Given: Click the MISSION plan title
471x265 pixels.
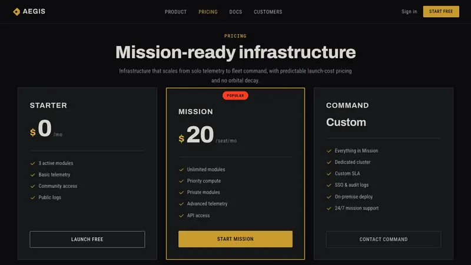Looking at the screenshot, I should (x=195, y=112).
